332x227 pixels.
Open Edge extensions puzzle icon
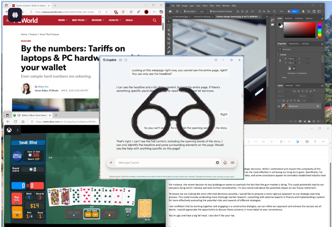point(123,12)
